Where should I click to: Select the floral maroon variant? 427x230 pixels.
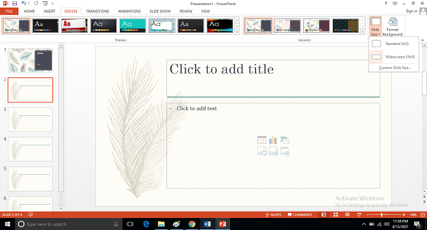(316, 26)
